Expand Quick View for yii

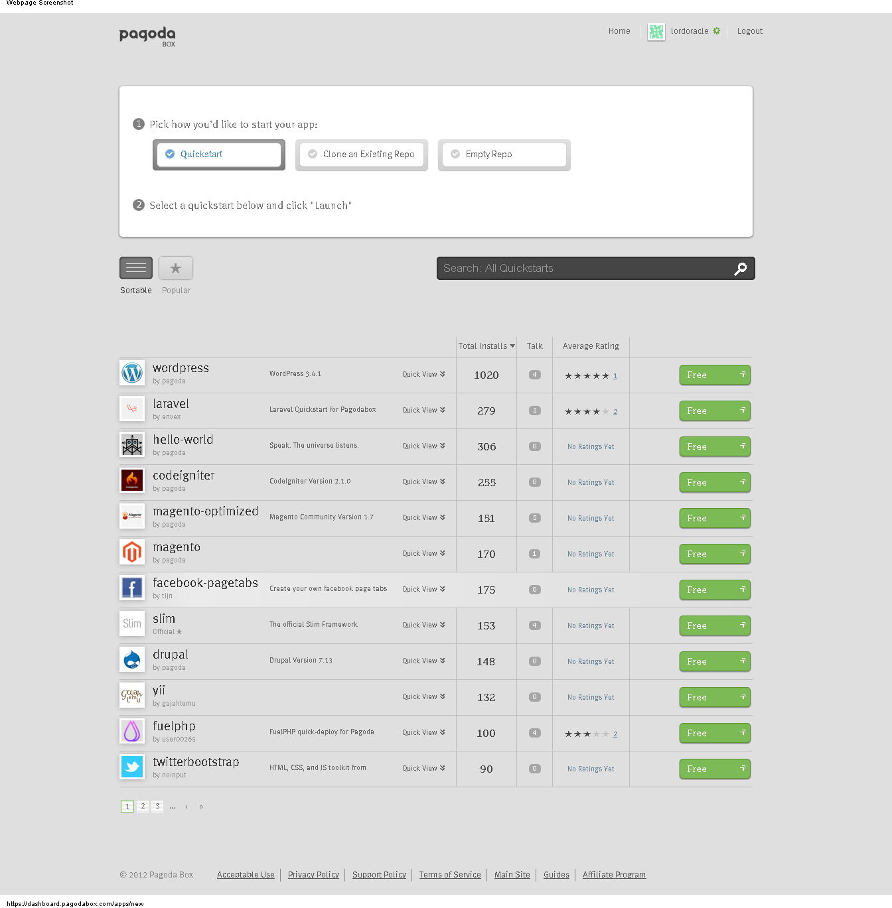click(423, 697)
